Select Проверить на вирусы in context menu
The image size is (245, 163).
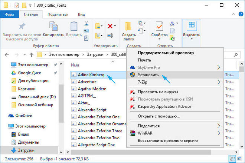point(158,92)
